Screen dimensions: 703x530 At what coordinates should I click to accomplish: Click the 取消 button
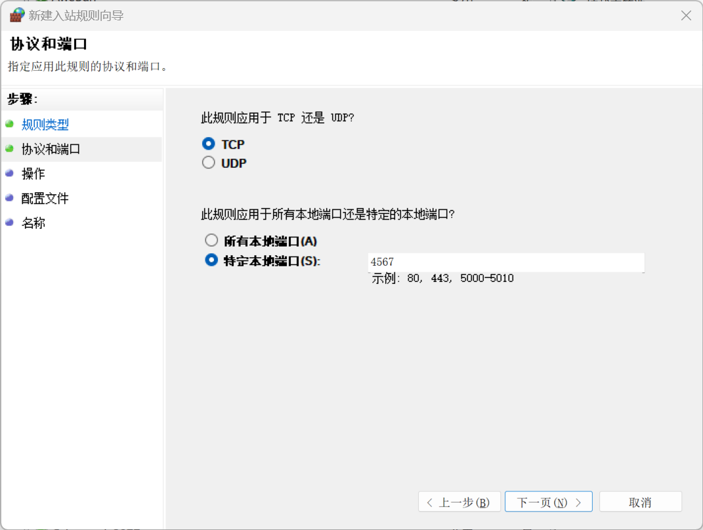pyautogui.click(x=641, y=501)
